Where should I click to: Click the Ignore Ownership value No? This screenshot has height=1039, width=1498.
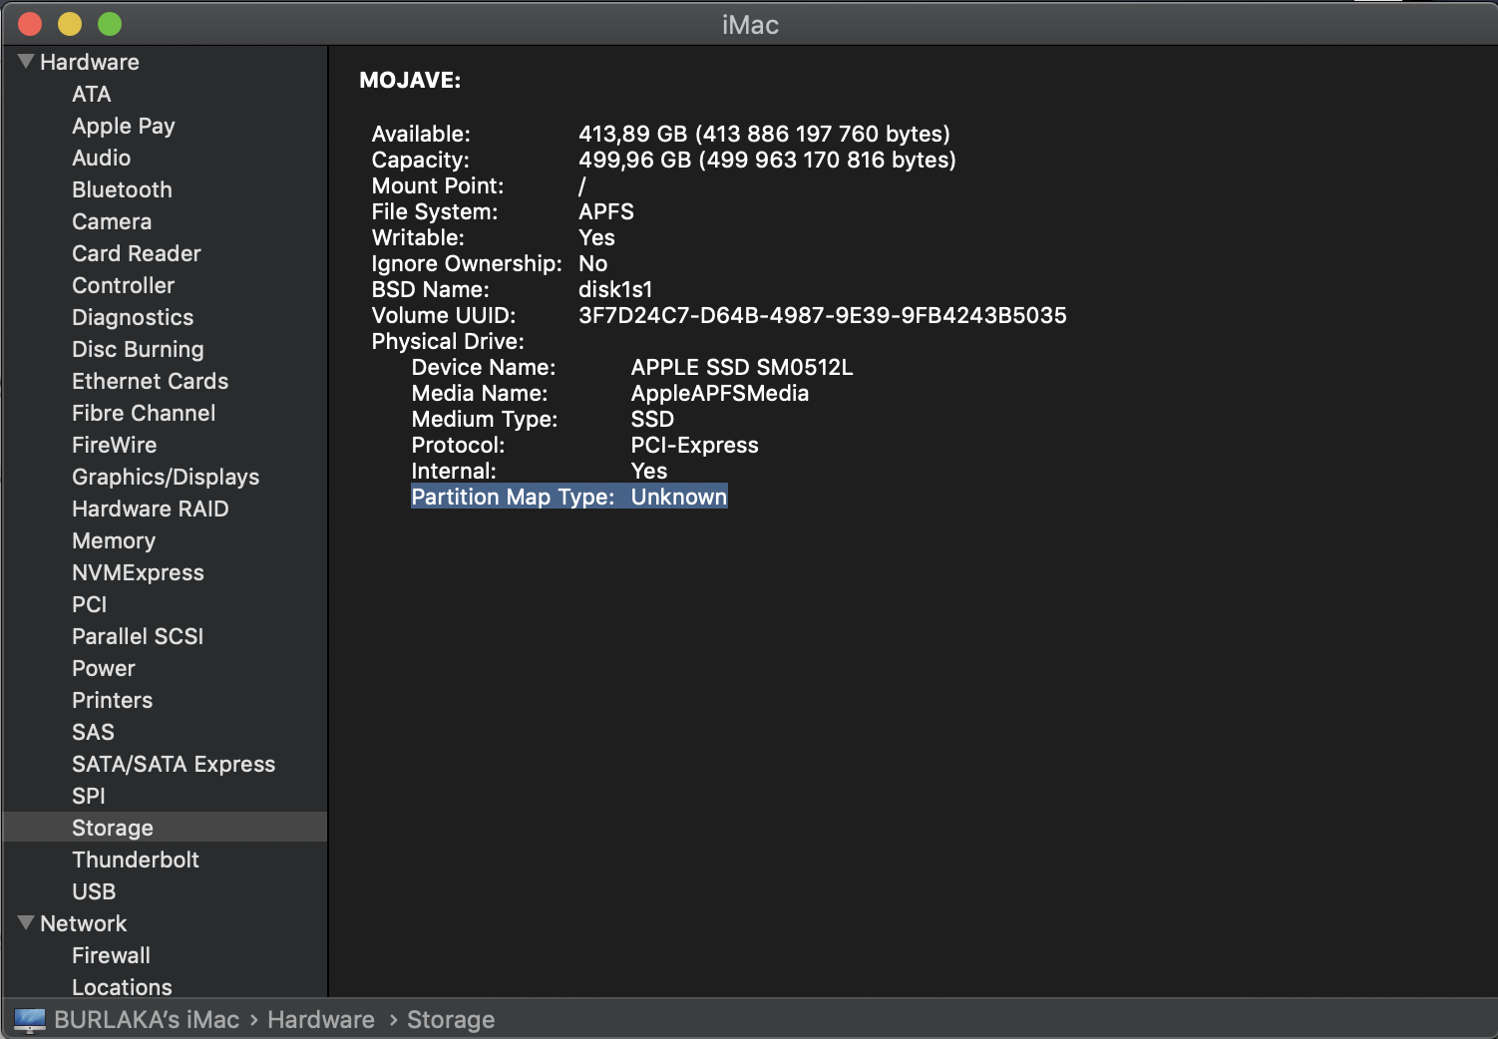point(593,263)
